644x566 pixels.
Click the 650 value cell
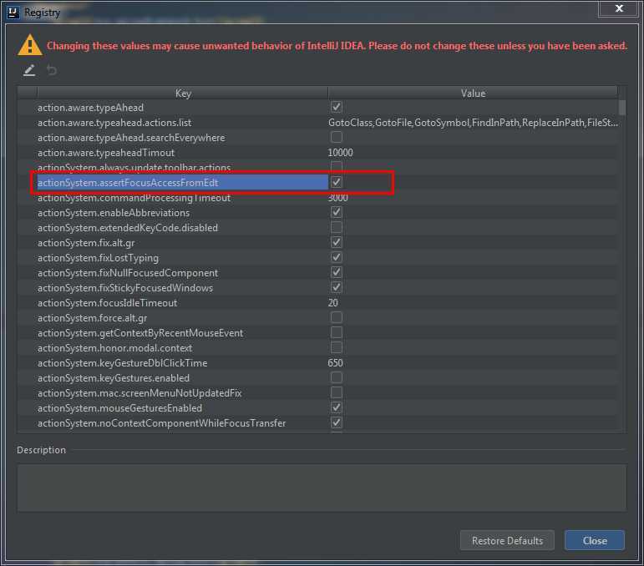(335, 363)
